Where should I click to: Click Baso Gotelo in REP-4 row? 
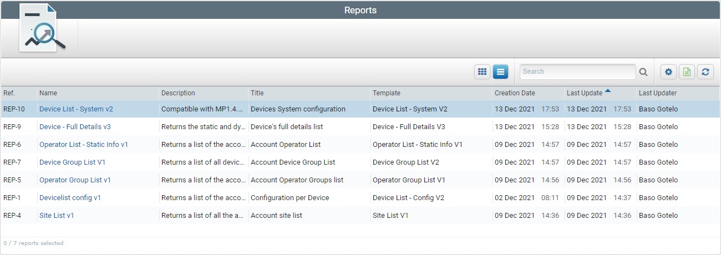pyautogui.click(x=658, y=216)
